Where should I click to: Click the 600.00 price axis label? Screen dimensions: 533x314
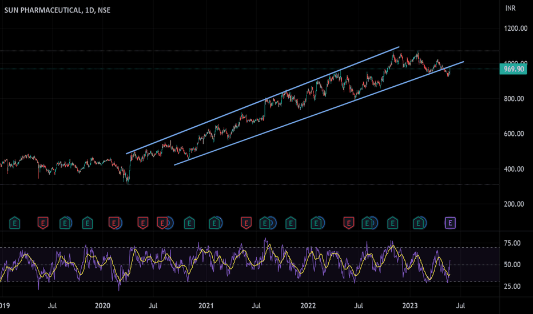(514, 134)
